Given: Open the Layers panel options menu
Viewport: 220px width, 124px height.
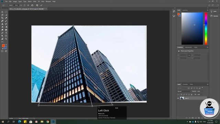Looking at the screenshot, I should point(208,84).
